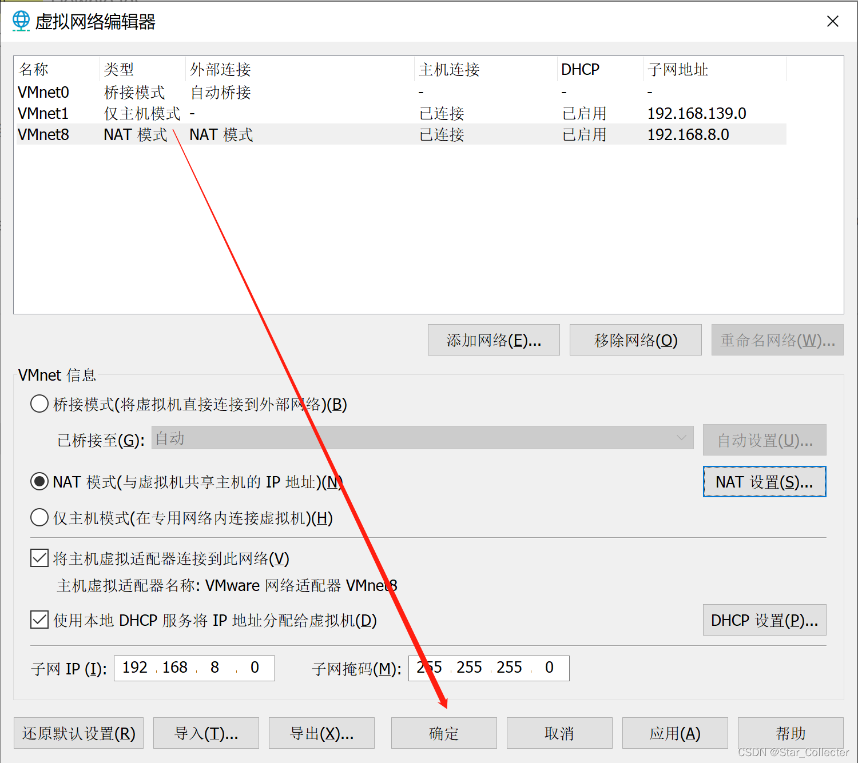Confirm with the 确定 button
Image resolution: width=858 pixels, height=763 pixels.
pyautogui.click(x=444, y=733)
